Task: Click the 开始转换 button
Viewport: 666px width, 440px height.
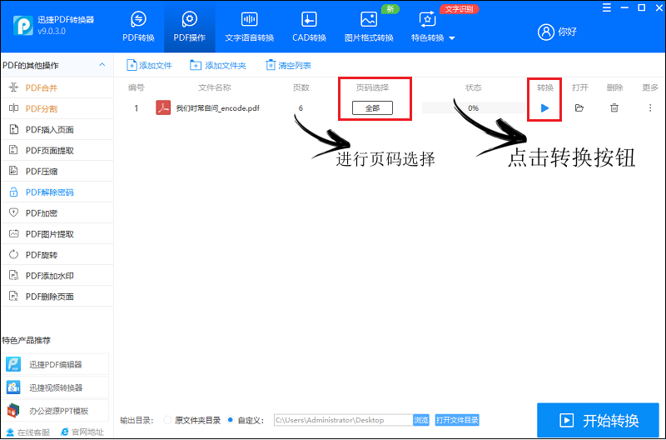Action: pos(598,420)
